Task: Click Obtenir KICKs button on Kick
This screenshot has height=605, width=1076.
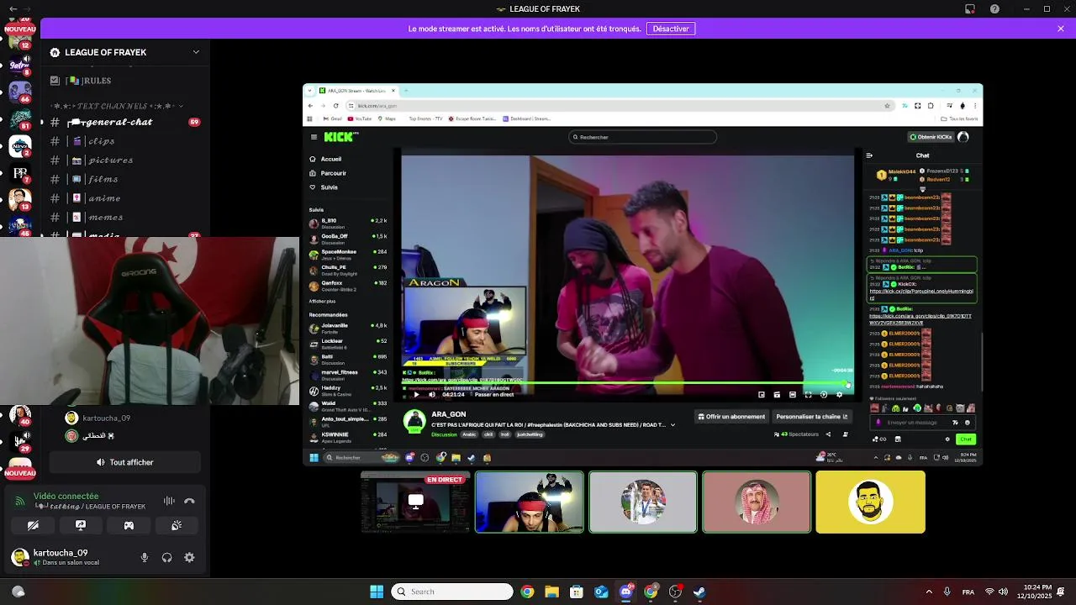Action: click(931, 137)
